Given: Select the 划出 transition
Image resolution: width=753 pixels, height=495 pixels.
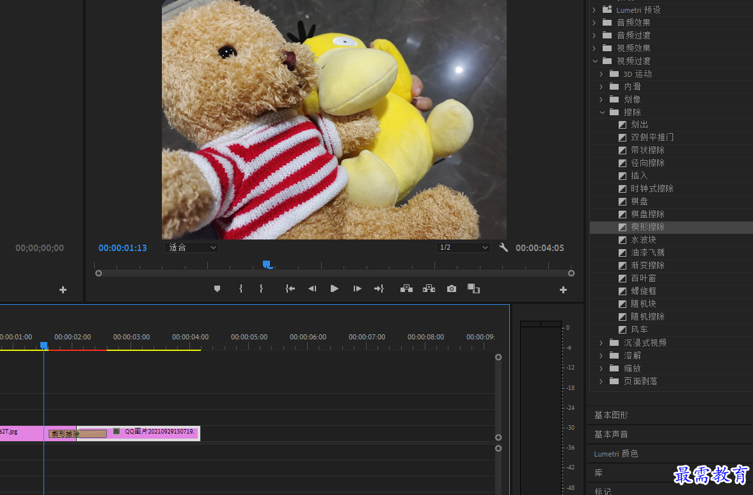Looking at the screenshot, I should (x=639, y=125).
